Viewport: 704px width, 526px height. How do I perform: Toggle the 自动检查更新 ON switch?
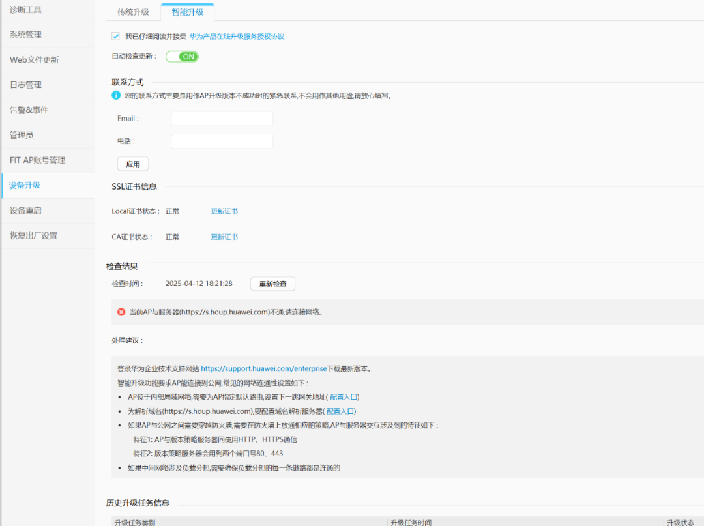pos(182,57)
